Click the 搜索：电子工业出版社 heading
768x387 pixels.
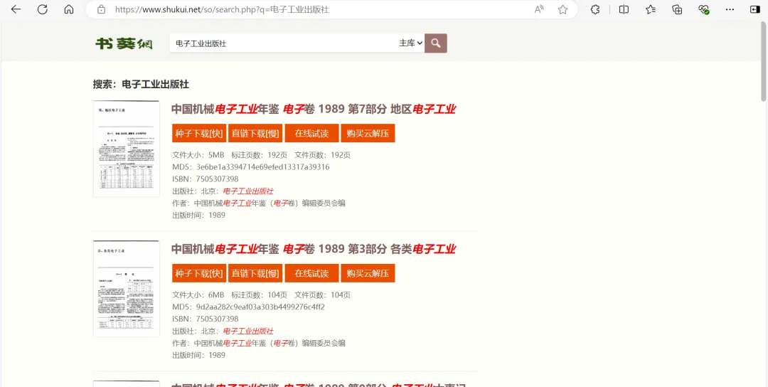click(141, 84)
